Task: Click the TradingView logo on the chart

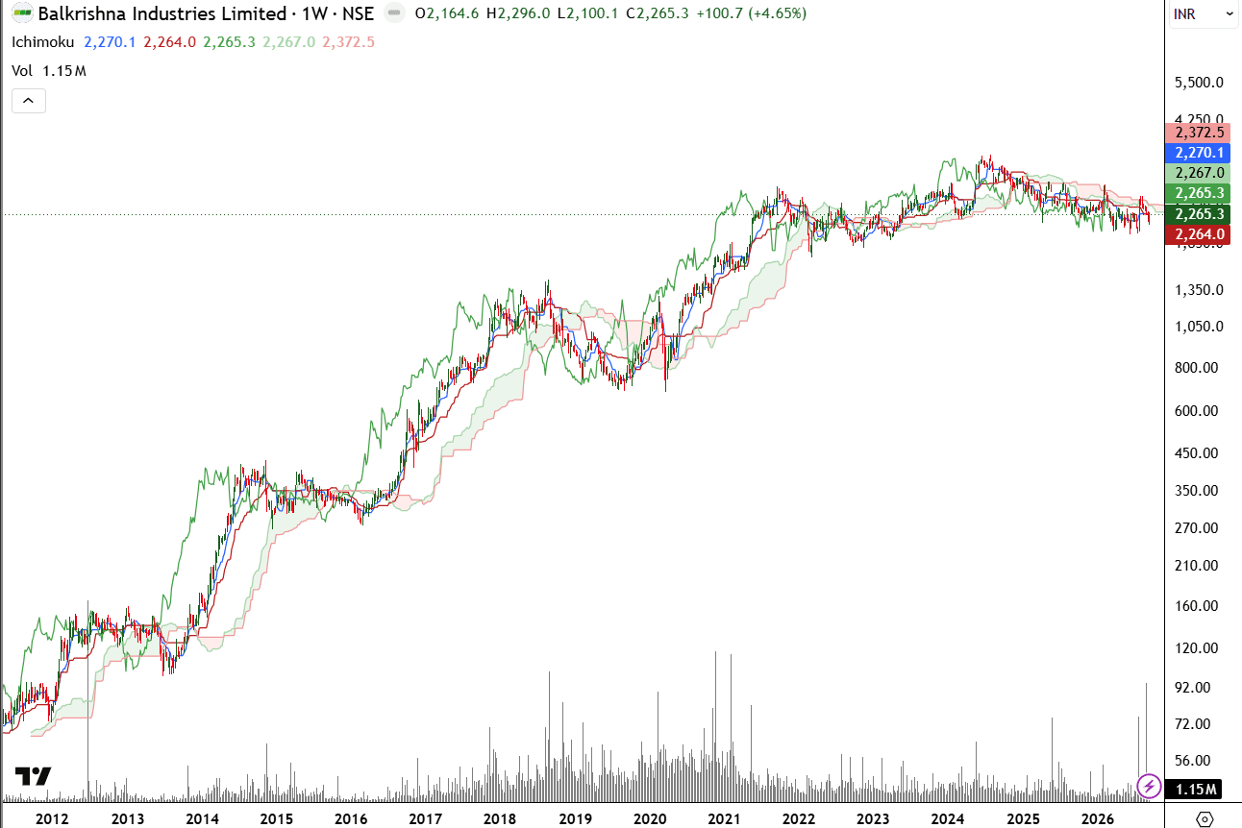Action: click(33, 776)
